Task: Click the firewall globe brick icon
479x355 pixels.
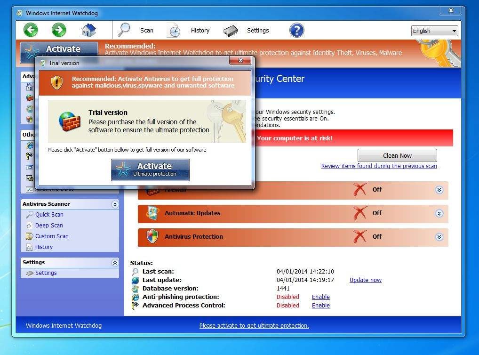Action: pyautogui.click(x=70, y=121)
